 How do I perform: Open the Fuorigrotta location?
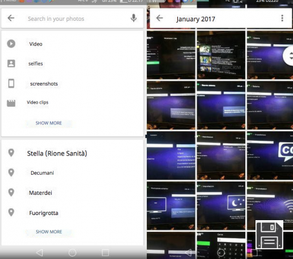[x=72, y=213]
